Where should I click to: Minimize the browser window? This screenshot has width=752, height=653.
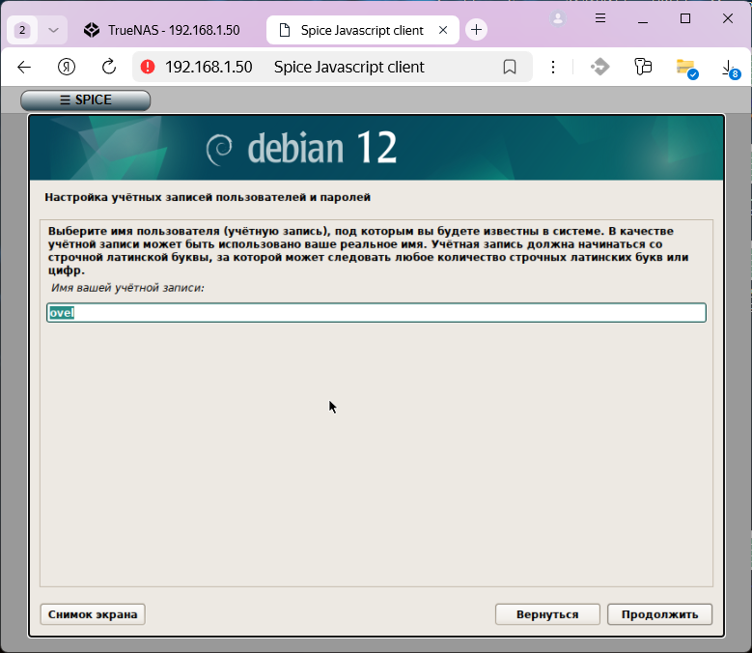(643, 19)
